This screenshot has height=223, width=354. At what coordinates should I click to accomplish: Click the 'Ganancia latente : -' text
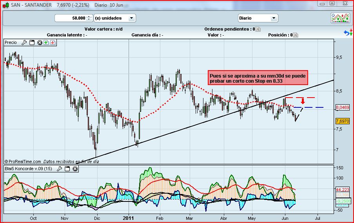tap(67, 35)
